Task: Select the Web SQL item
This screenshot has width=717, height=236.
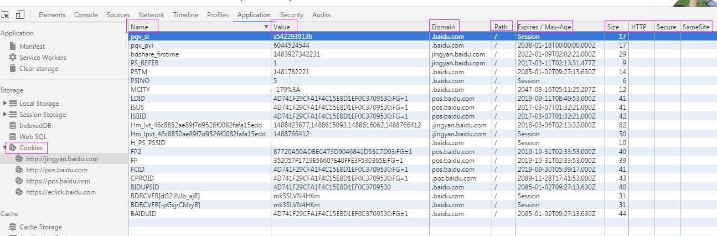Action: point(33,137)
